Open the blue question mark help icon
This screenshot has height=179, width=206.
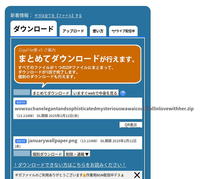point(123,93)
